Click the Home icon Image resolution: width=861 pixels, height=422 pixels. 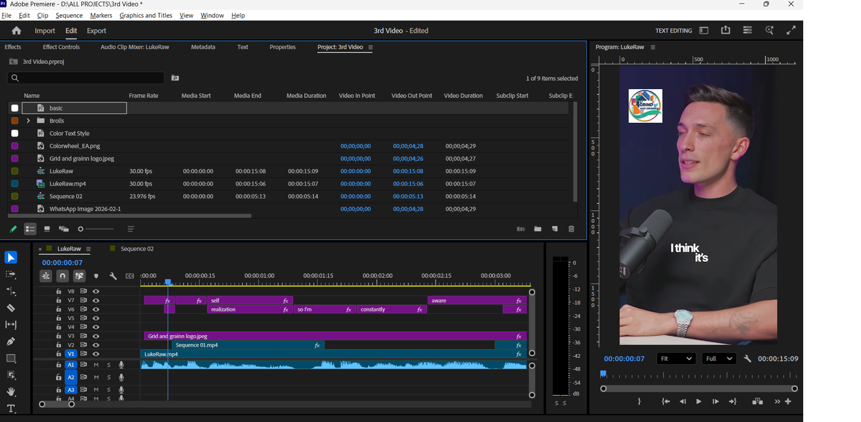coord(16,31)
